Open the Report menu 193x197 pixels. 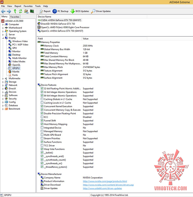click(x=18, y=6)
